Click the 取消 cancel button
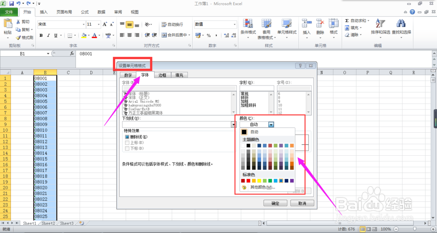This screenshot has width=437, height=233. coord(302,203)
